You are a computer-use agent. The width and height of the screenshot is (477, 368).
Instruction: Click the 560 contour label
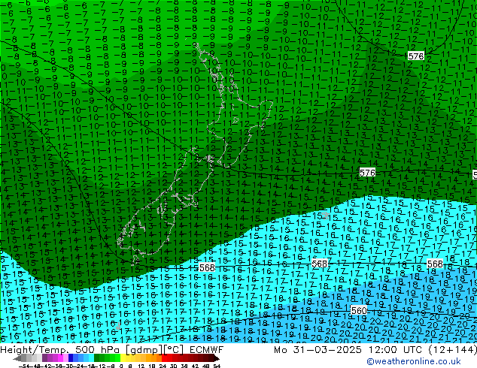(x=359, y=311)
